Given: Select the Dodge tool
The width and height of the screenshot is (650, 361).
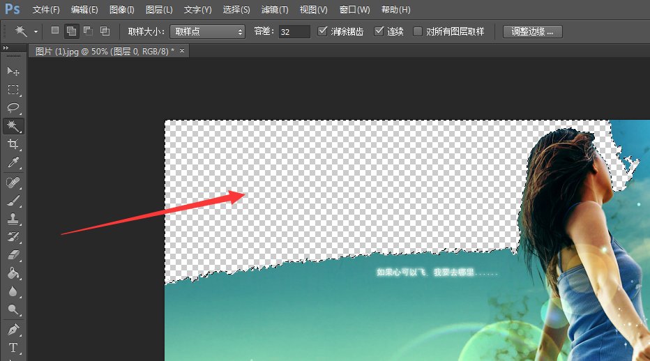Looking at the screenshot, I should (13, 309).
